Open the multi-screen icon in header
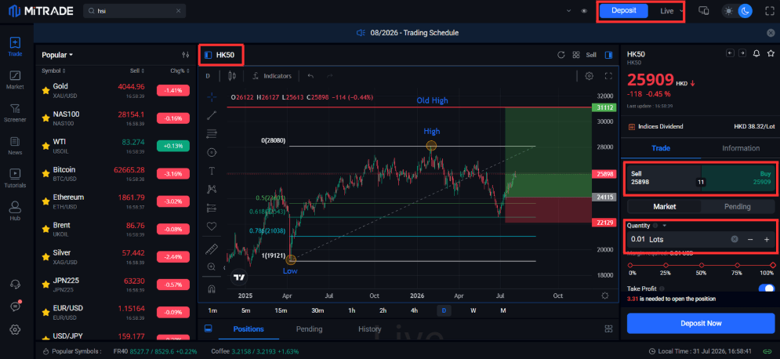Image resolution: width=780 pixels, height=359 pixels. click(703, 10)
